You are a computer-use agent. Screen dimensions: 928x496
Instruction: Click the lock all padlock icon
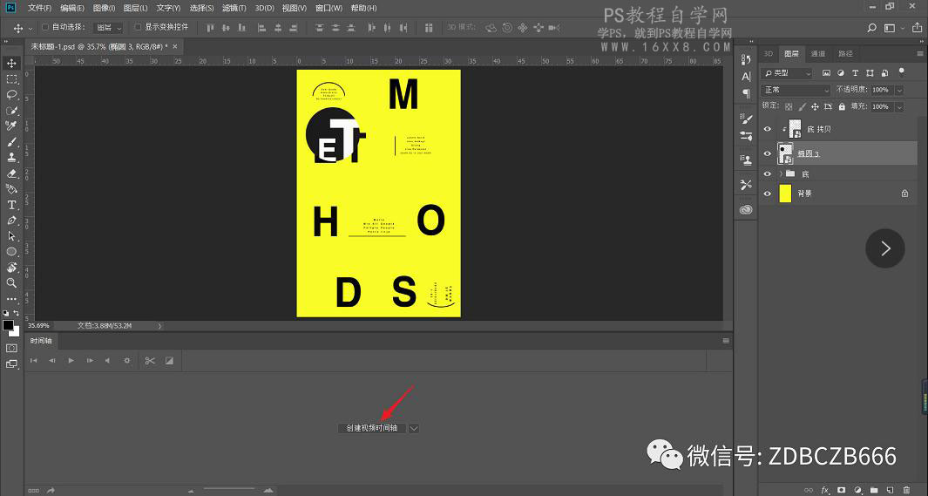click(842, 106)
